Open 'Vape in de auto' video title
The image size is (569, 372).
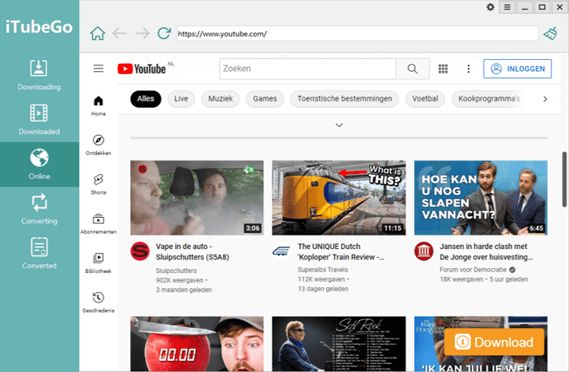pyautogui.click(x=193, y=251)
